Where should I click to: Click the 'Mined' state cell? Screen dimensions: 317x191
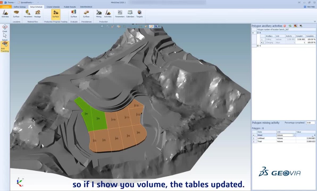[266, 135]
